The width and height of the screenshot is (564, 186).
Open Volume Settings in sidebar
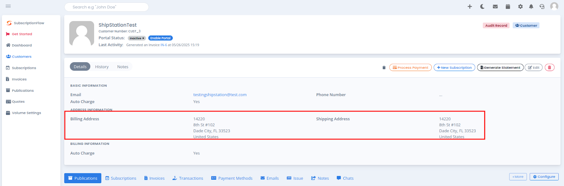click(24, 113)
